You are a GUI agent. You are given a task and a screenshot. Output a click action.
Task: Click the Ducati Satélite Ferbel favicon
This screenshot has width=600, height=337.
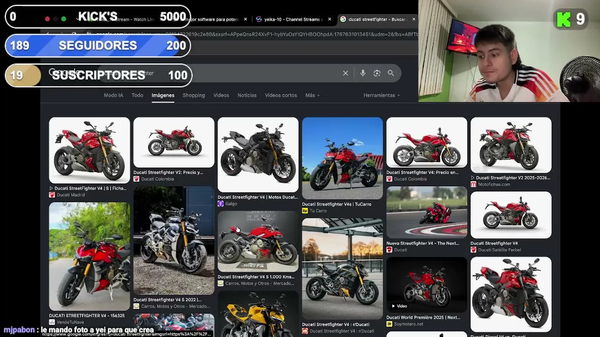click(x=473, y=250)
